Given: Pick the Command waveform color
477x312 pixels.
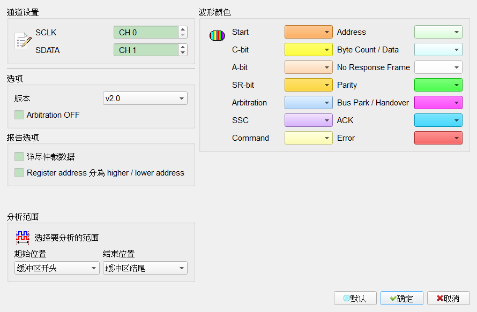Looking at the screenshot, I should pyautogui.click(x=309, y=138).
